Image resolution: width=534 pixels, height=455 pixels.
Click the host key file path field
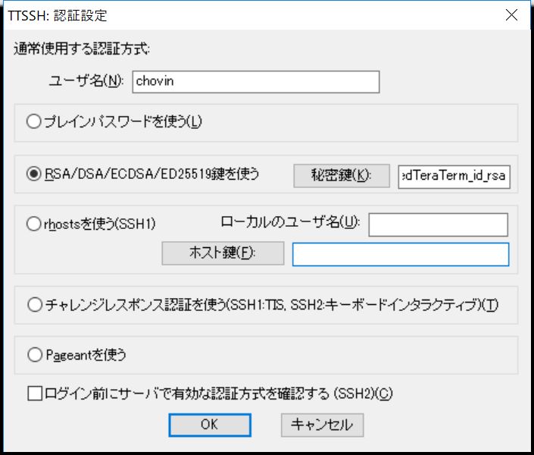point(401,255)
